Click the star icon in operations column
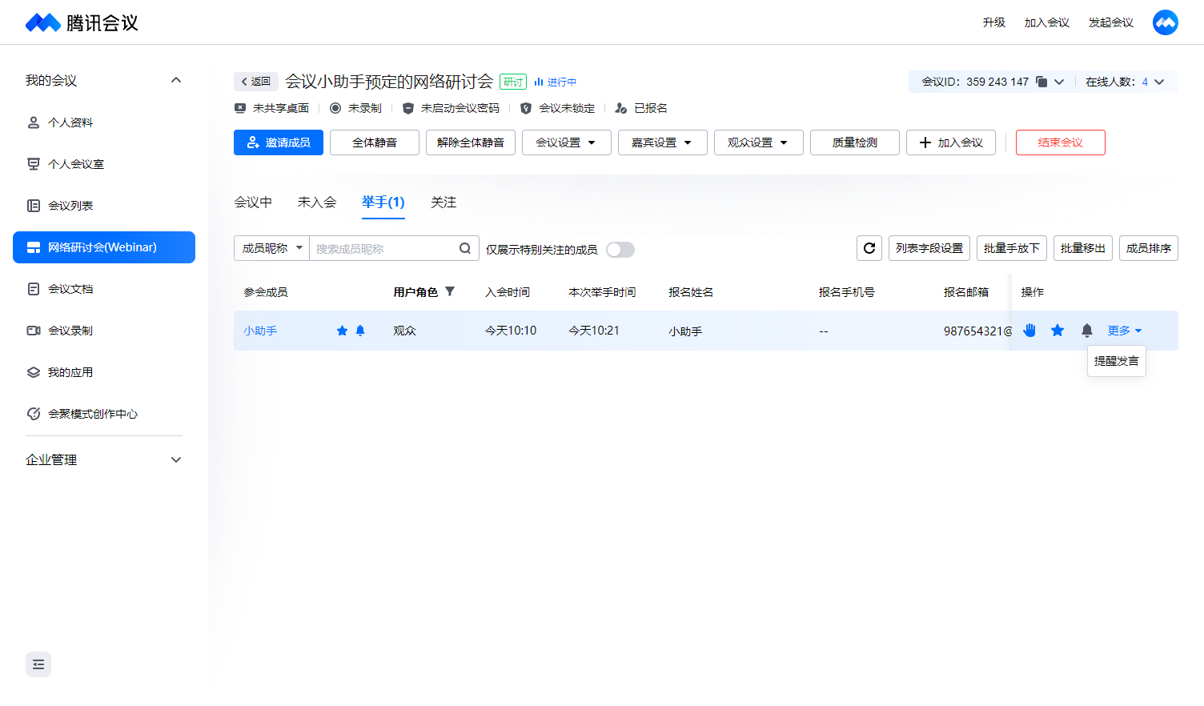1204x706 pixels. 1058,330
